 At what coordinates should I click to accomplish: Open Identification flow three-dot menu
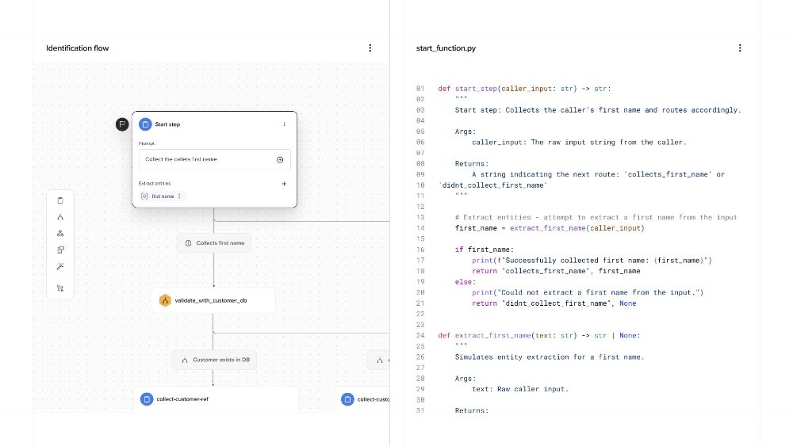370,48
